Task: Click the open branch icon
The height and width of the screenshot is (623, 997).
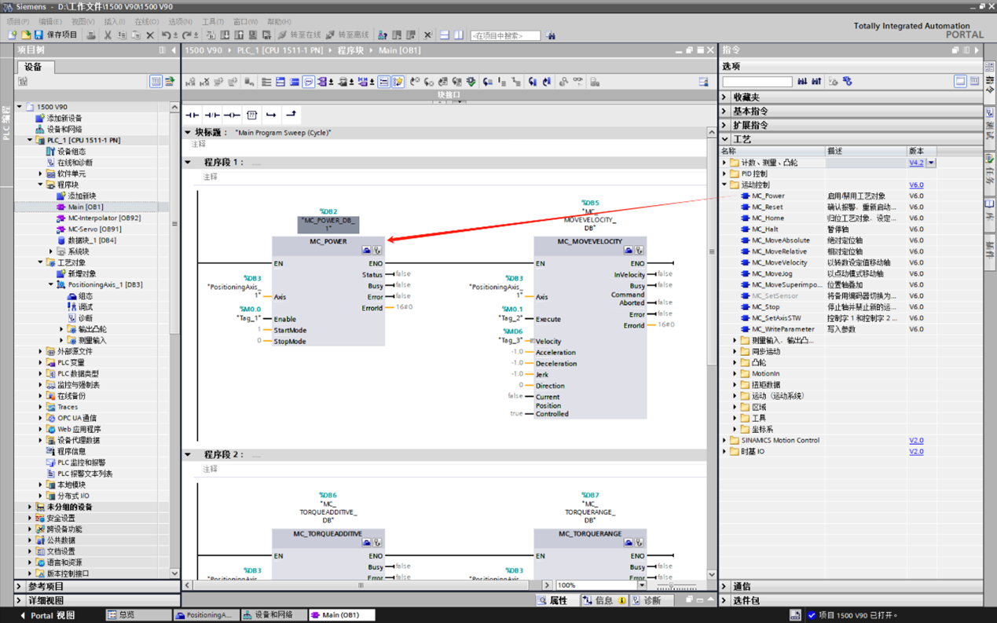Action: tap(271, 115)
